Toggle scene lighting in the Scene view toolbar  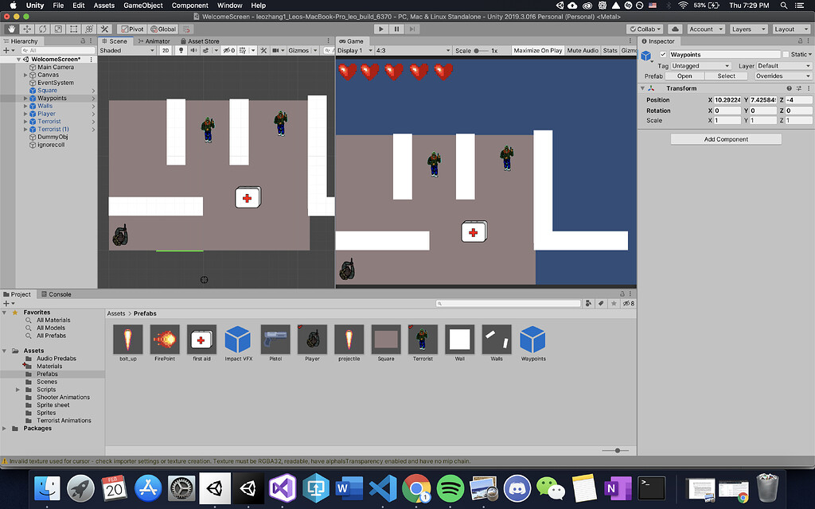181,50
